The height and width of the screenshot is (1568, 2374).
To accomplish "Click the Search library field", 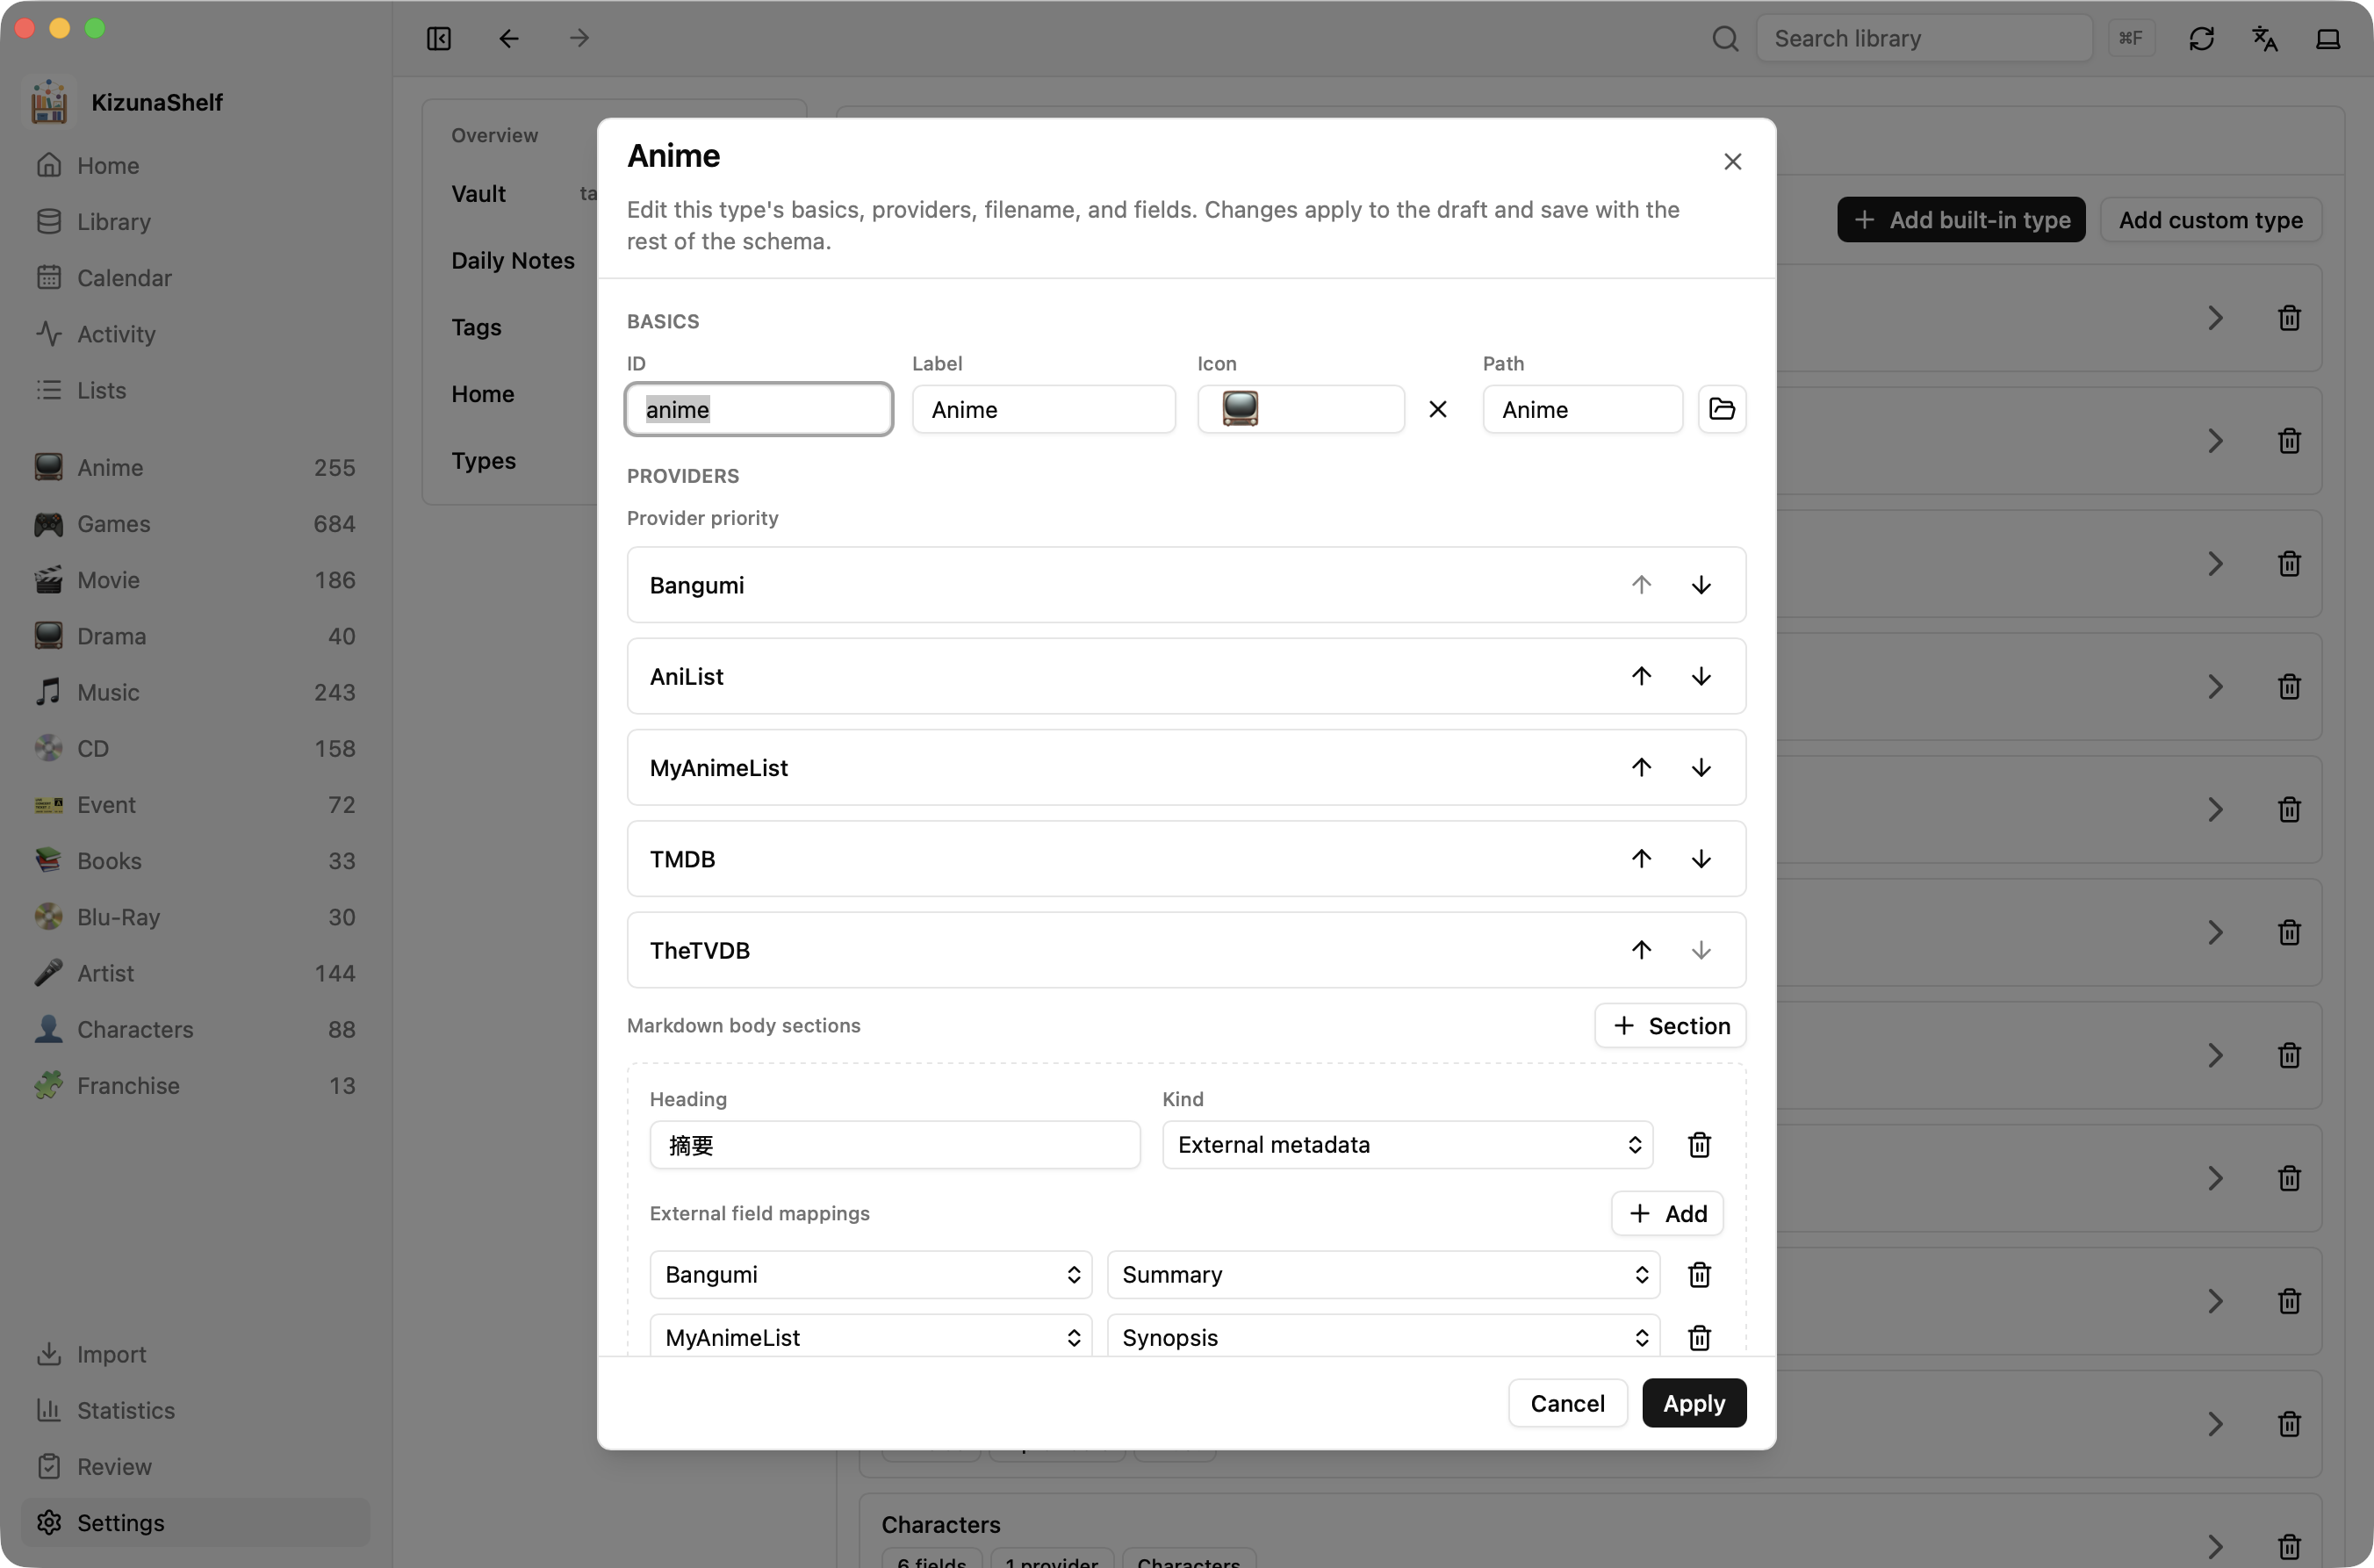I will 1923,38.
